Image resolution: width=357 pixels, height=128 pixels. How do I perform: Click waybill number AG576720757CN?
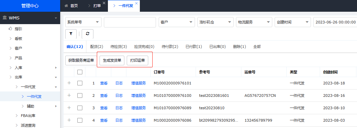point(260,95)
